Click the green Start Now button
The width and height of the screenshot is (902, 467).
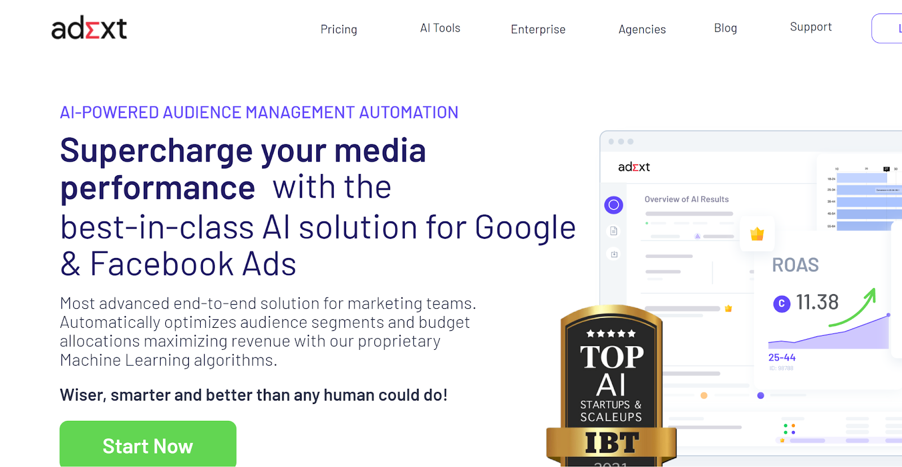pos(148,444)
